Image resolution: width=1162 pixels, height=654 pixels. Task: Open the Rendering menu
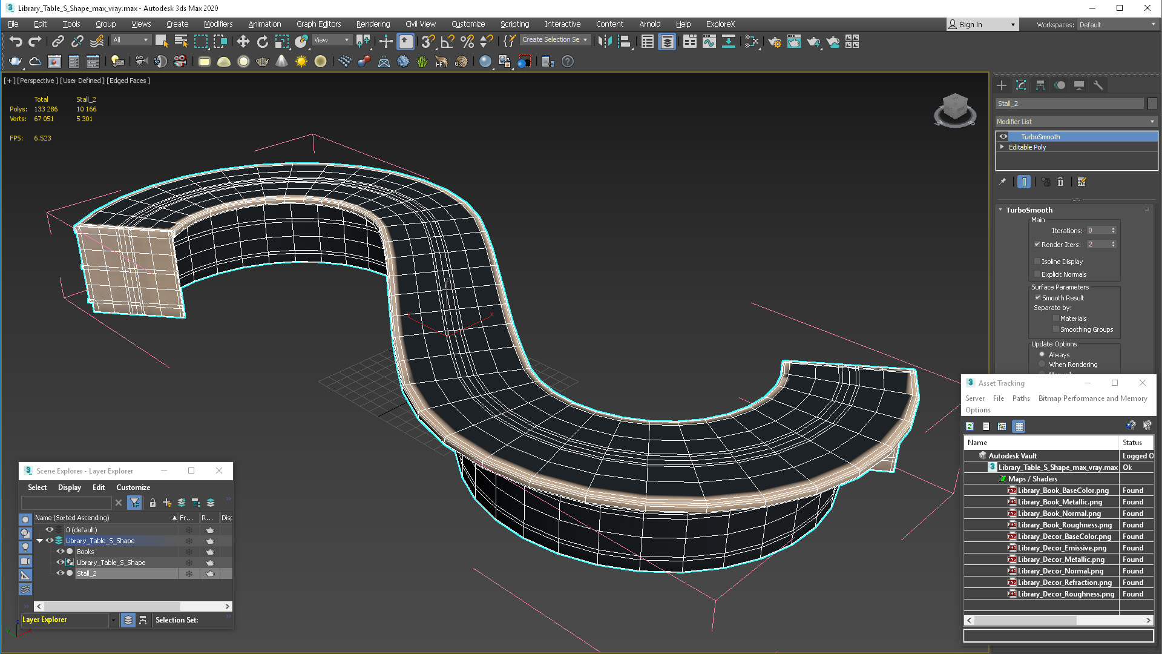point(373,24)
